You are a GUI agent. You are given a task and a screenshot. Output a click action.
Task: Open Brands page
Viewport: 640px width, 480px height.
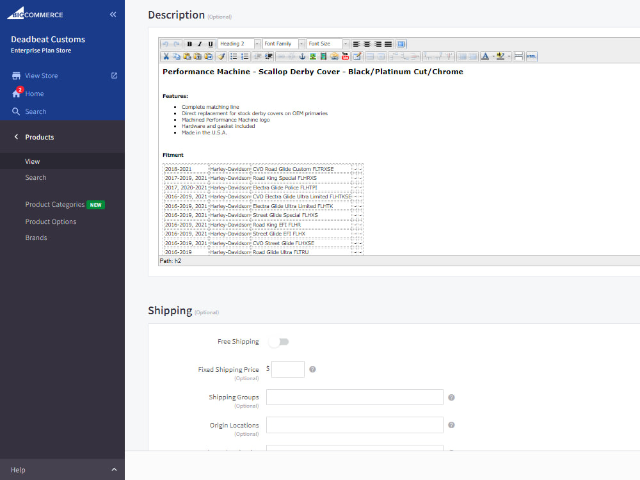[x=36, y=237]
